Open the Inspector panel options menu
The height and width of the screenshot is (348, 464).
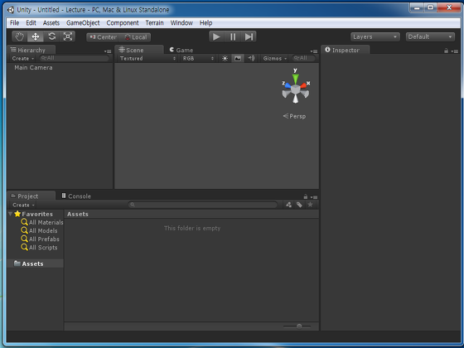point(455,51)
